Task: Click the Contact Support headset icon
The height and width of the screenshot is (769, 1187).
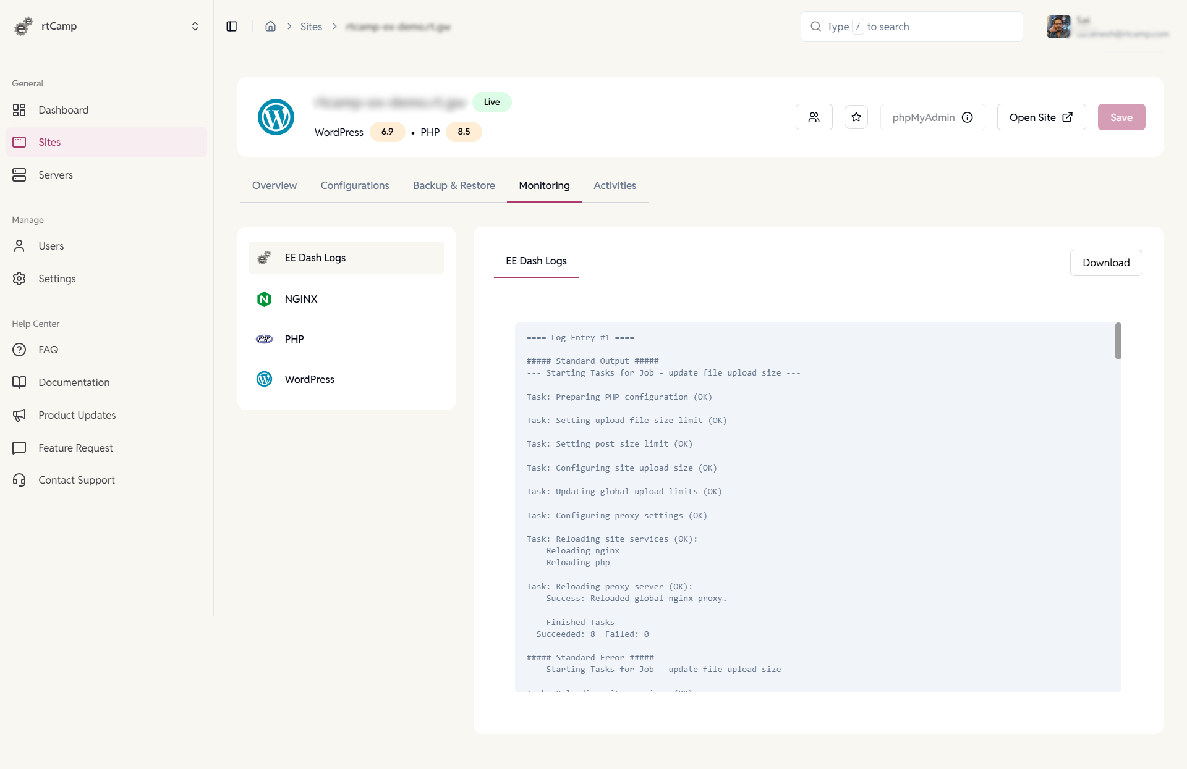Action: click(19, 480)
